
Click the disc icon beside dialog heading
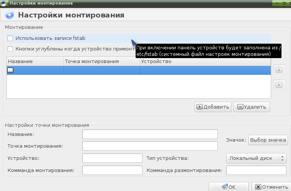tap(10, 15)
